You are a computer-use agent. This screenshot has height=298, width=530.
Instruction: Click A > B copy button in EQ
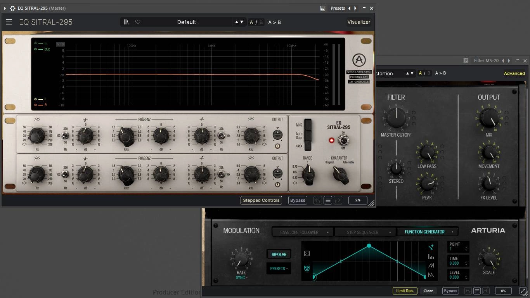coord(274,23)
